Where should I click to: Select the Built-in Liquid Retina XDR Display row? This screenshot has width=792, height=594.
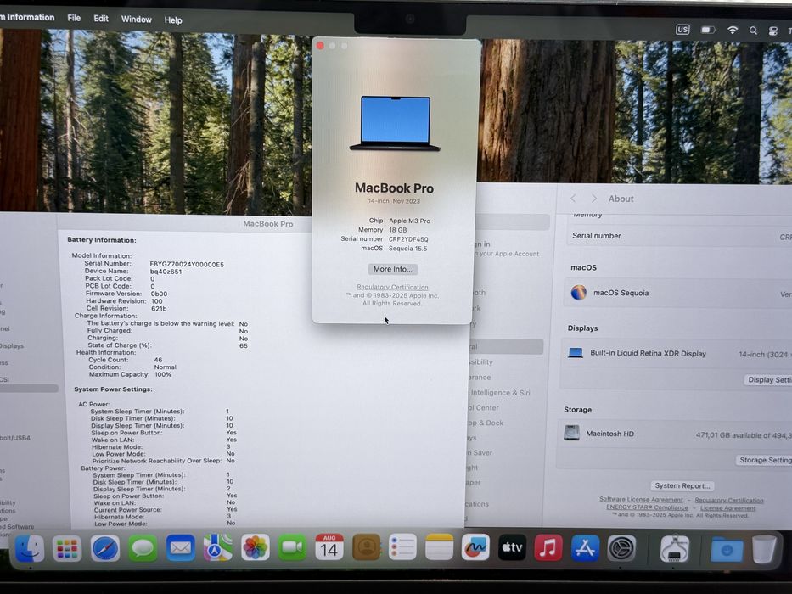[x=677, y=354]
